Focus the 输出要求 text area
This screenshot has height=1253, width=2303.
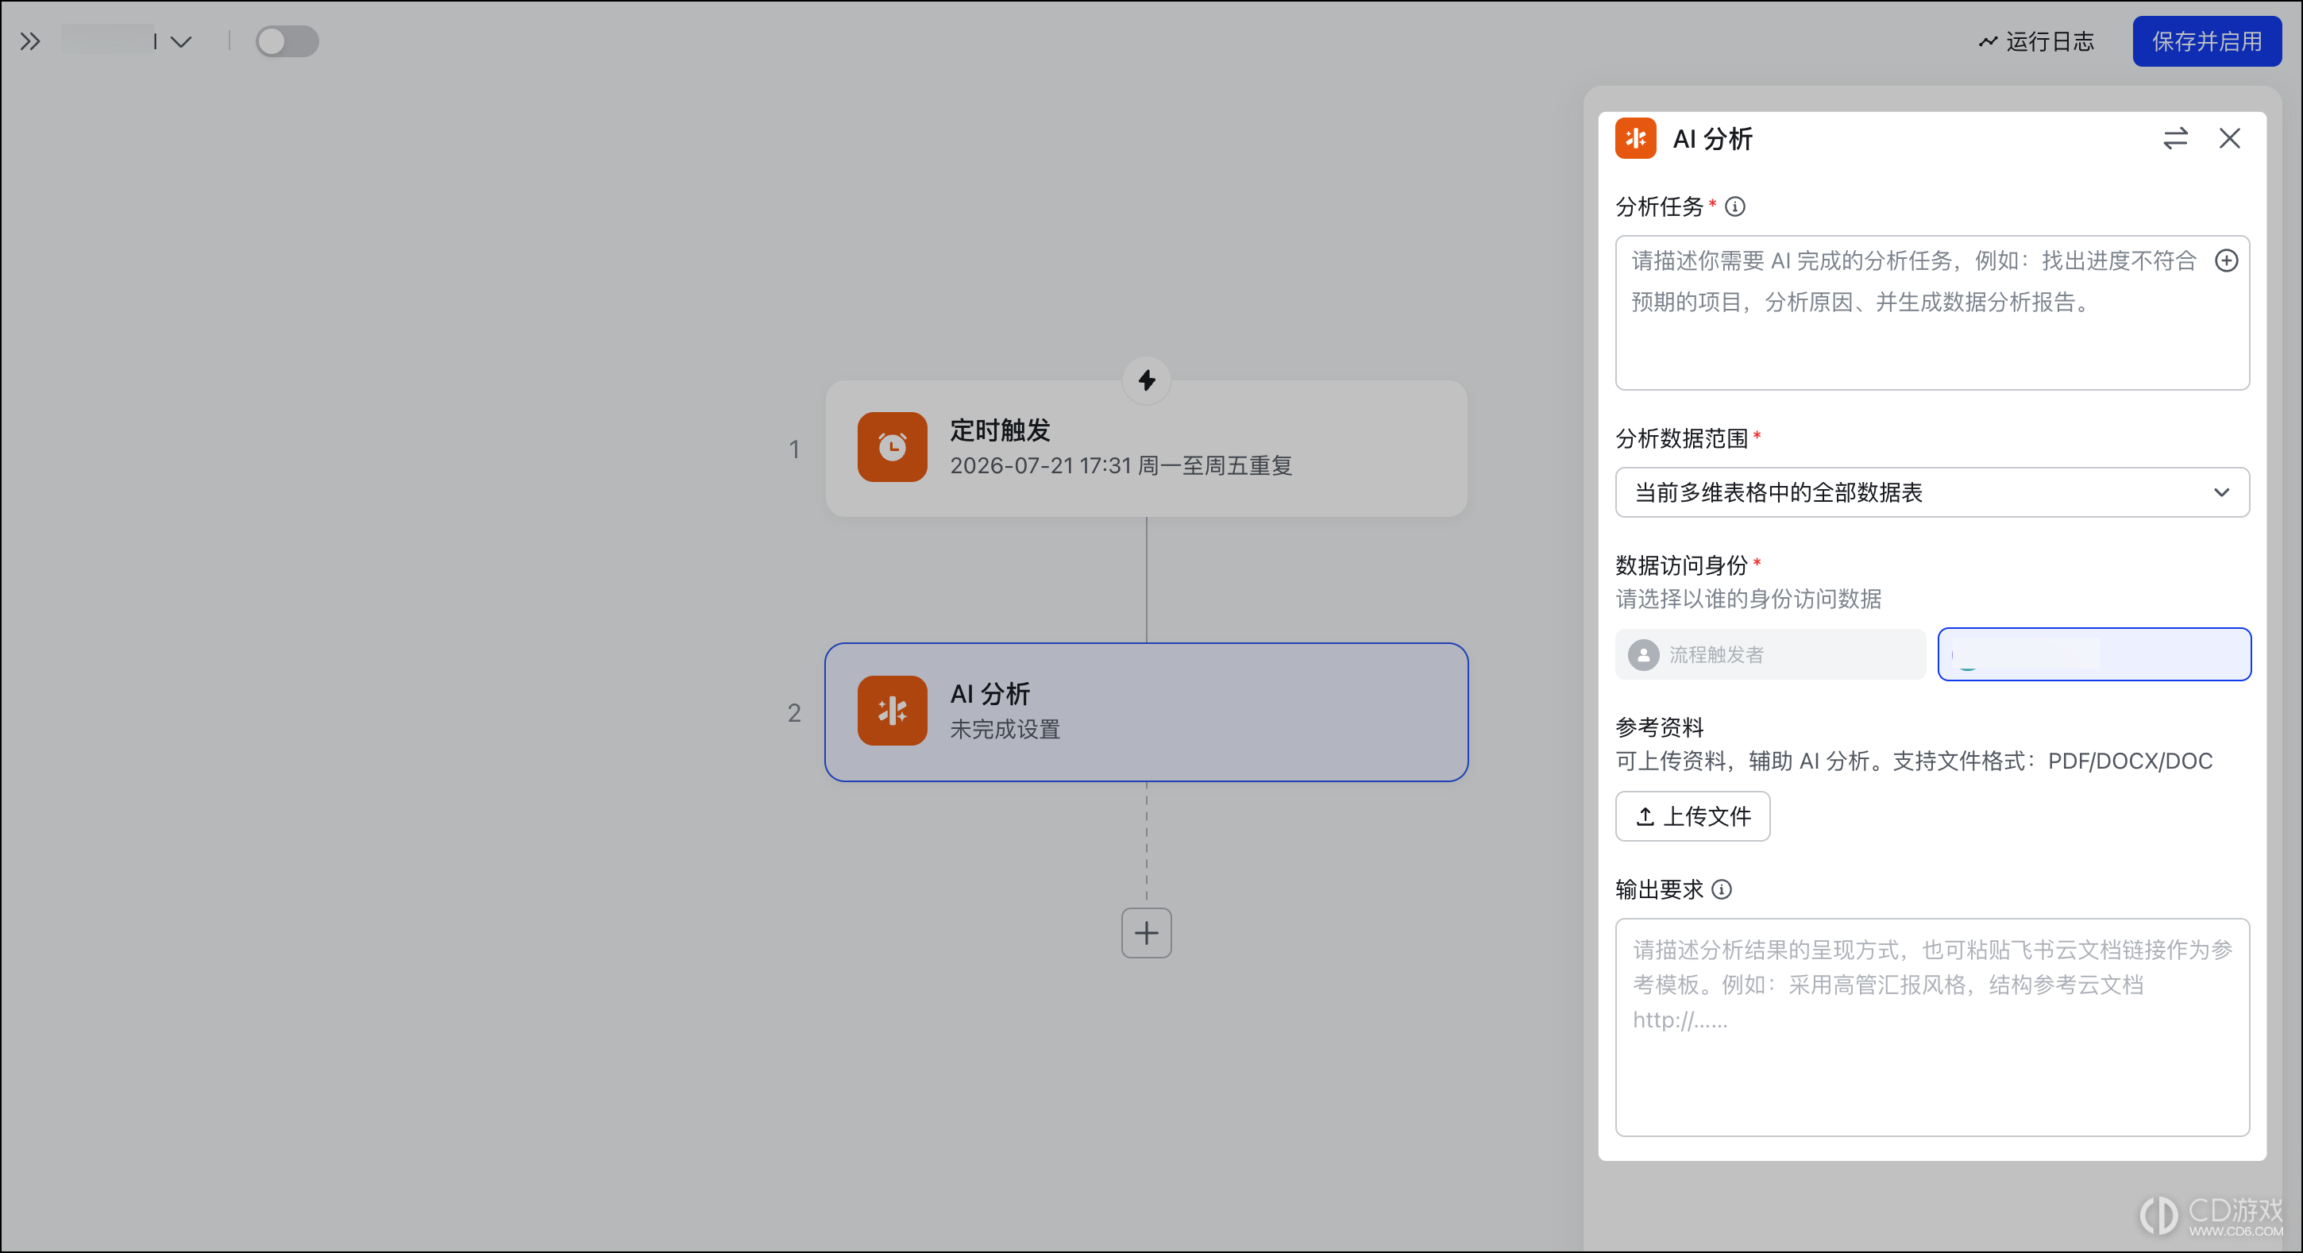(1932, 1027)
